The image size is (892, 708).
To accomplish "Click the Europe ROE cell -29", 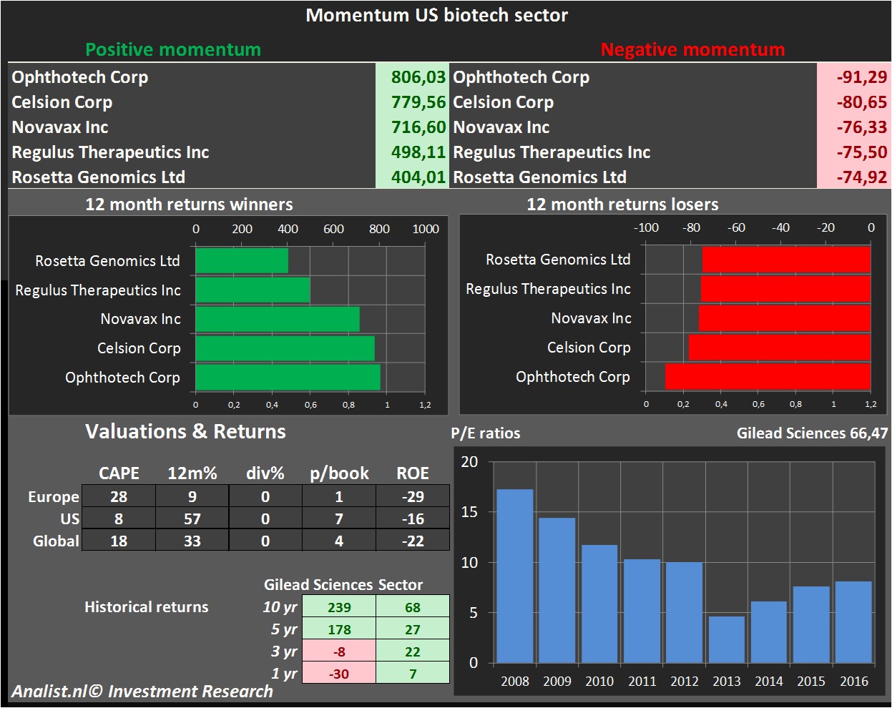I will [x=413, y=496].
